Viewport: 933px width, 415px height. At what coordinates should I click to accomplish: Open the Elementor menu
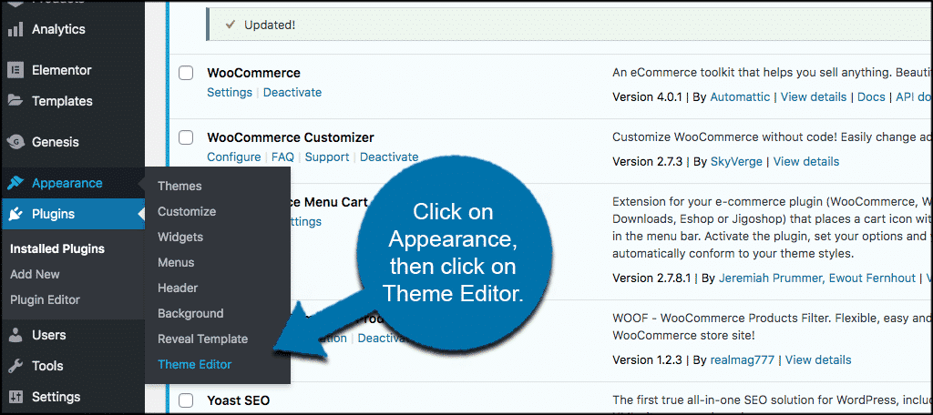(62, 70)
